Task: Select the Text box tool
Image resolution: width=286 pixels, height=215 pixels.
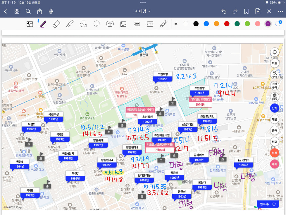Action: 150,24
